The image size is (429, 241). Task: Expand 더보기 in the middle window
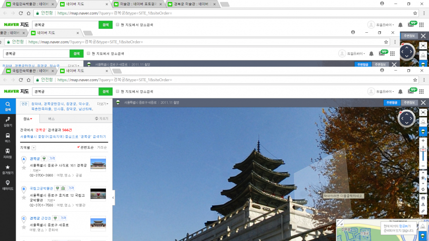73,66
